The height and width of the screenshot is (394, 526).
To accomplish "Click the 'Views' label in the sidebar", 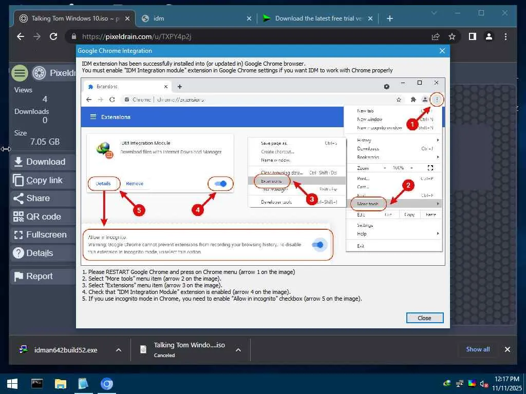I will click(x=23, y=90).
